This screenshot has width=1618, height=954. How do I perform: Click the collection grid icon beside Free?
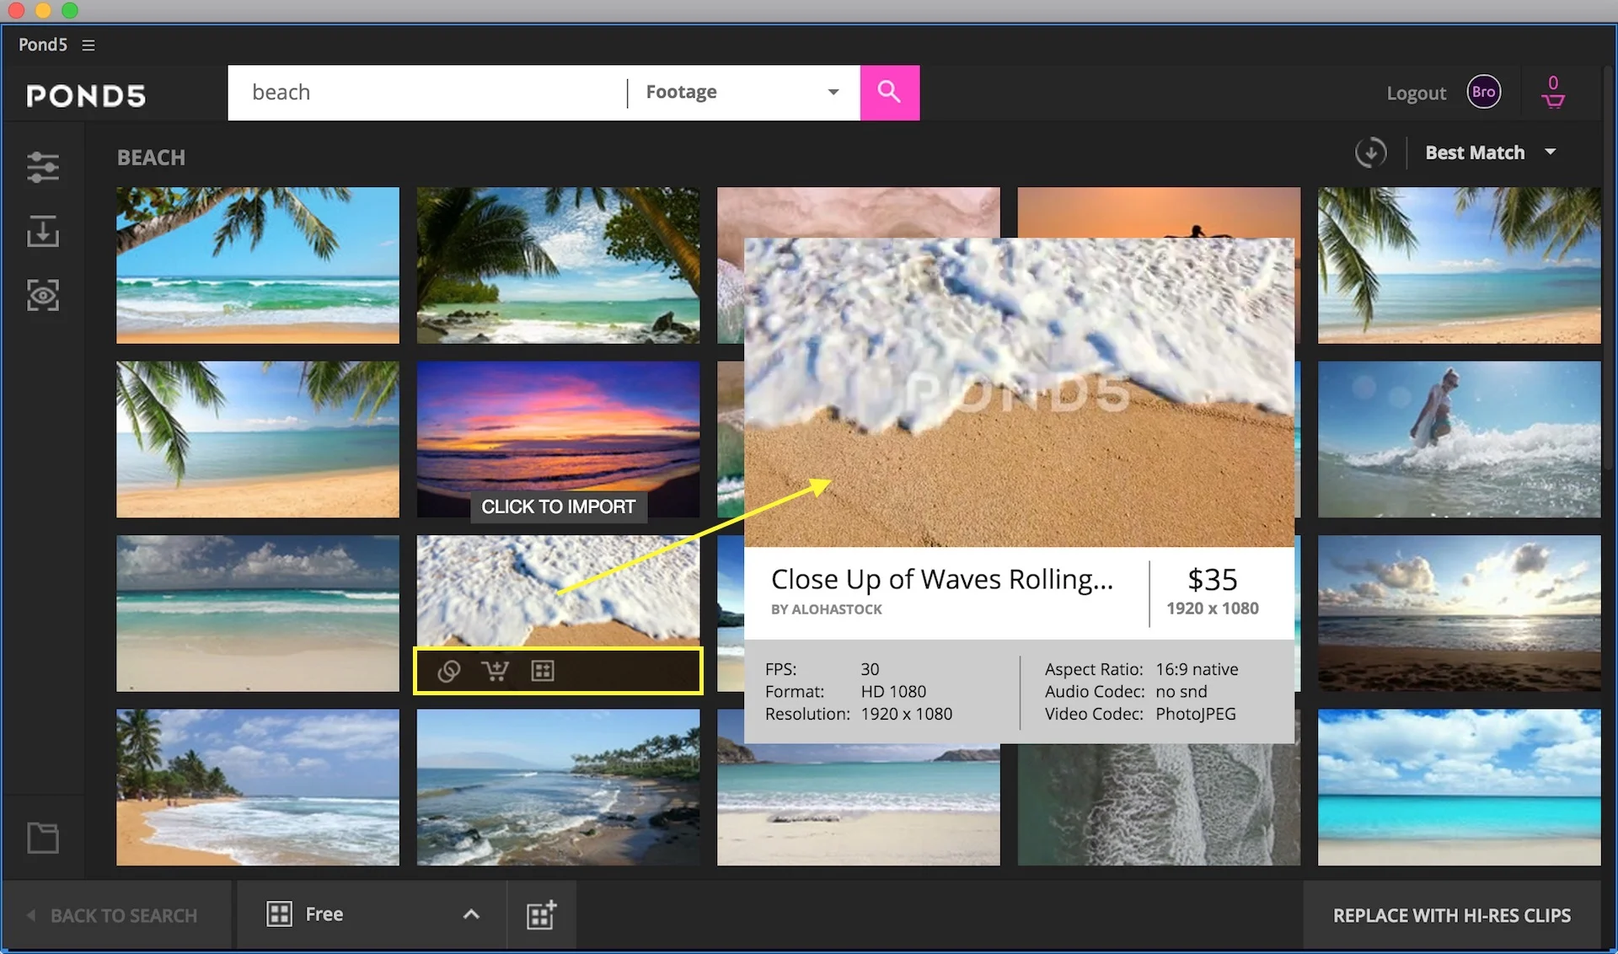click(279, 914)
